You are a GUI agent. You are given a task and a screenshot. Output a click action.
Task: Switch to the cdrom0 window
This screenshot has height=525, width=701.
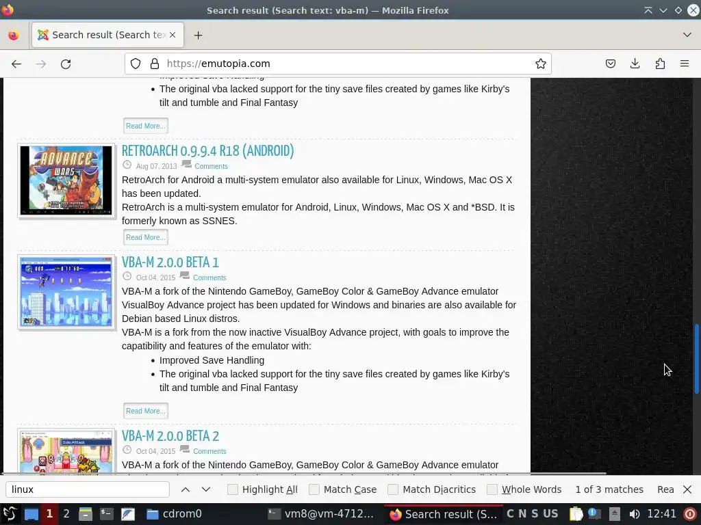tap(175, 514)
